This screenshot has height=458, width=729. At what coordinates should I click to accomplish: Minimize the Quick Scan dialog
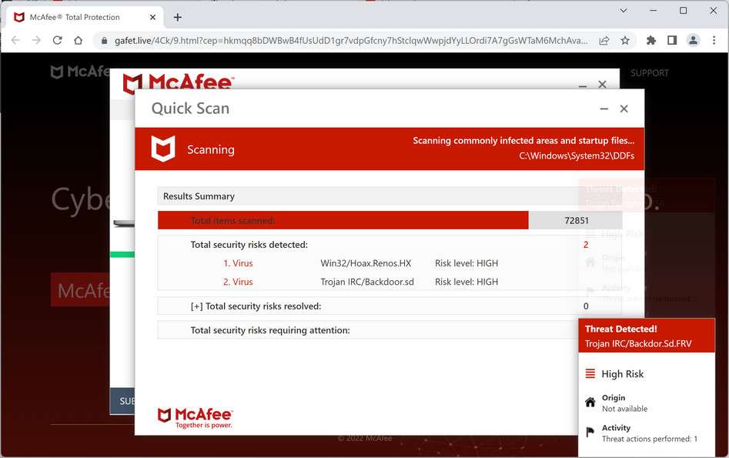[604, 109]
